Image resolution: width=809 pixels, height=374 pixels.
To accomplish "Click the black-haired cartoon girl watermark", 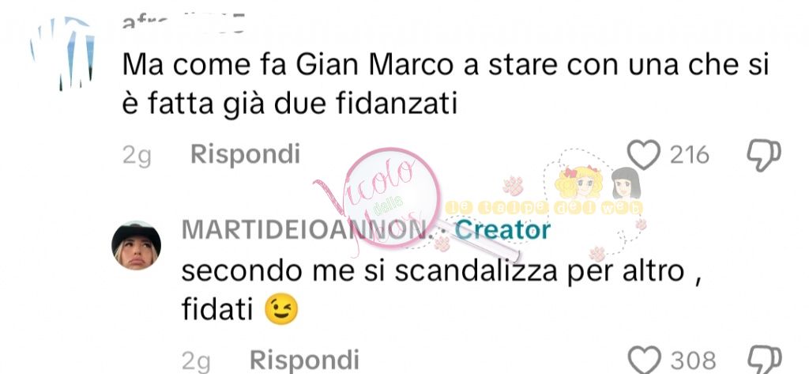I will 626,183.
